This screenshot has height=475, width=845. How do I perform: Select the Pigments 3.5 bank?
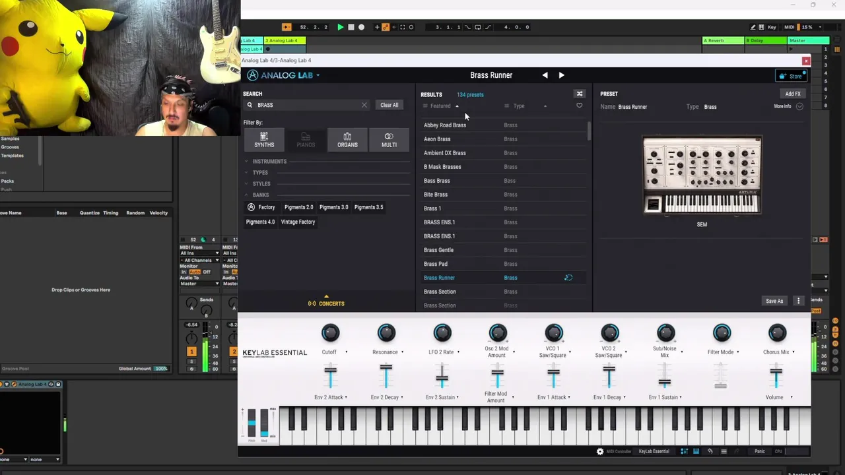[x=368, y=207]
